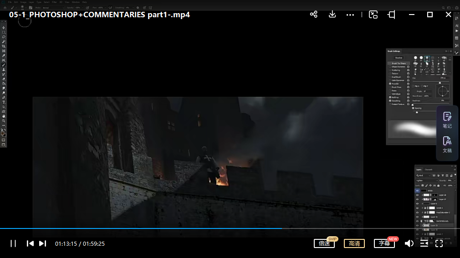Mute the player volume speaker icon
Screen dimensions: 460x258
[409, 243]
